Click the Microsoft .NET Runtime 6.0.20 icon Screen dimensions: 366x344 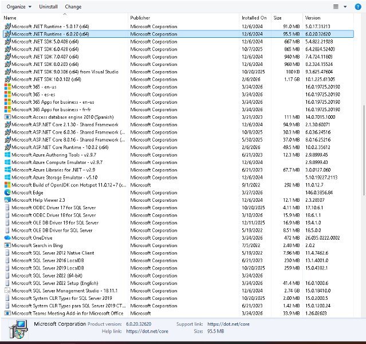(x=7, y=34)
